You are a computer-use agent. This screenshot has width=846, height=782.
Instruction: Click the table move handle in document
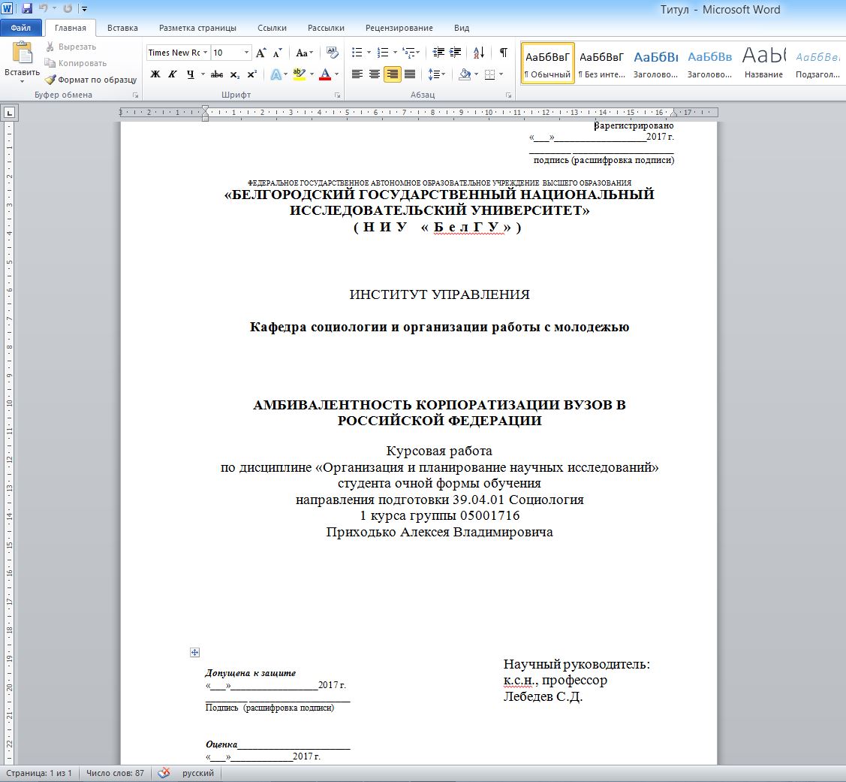coord(194,652)
